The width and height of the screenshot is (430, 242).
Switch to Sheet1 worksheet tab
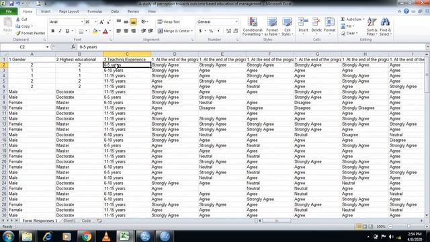(69, 220)
